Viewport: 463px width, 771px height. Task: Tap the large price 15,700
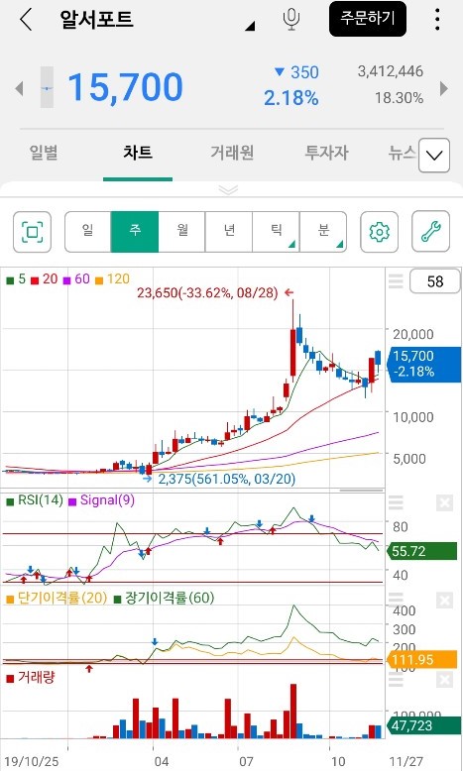coord(125,87)
